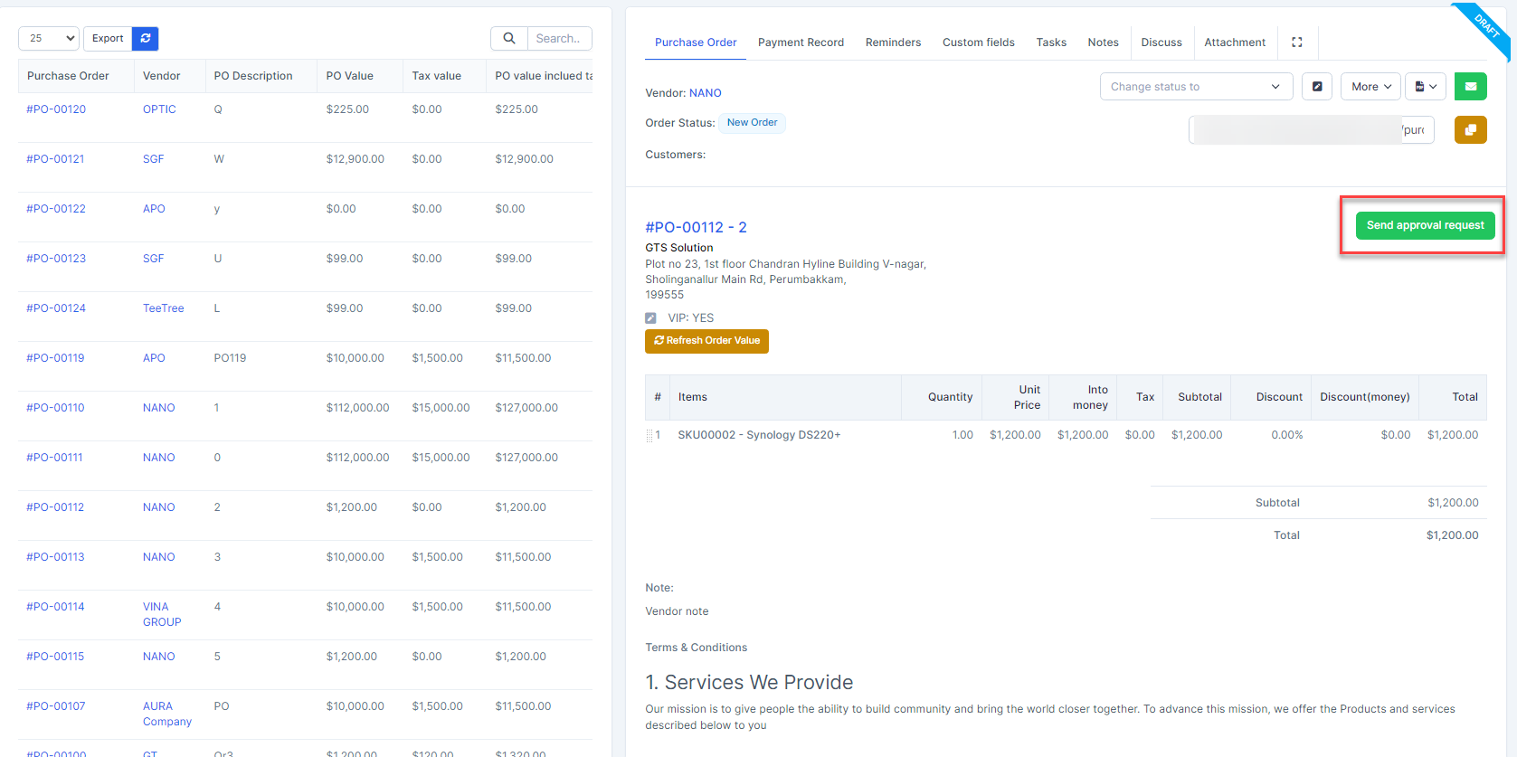Open the PDF options dropdown
This screenshot has height=757, width=1517.
point(1426,87)
